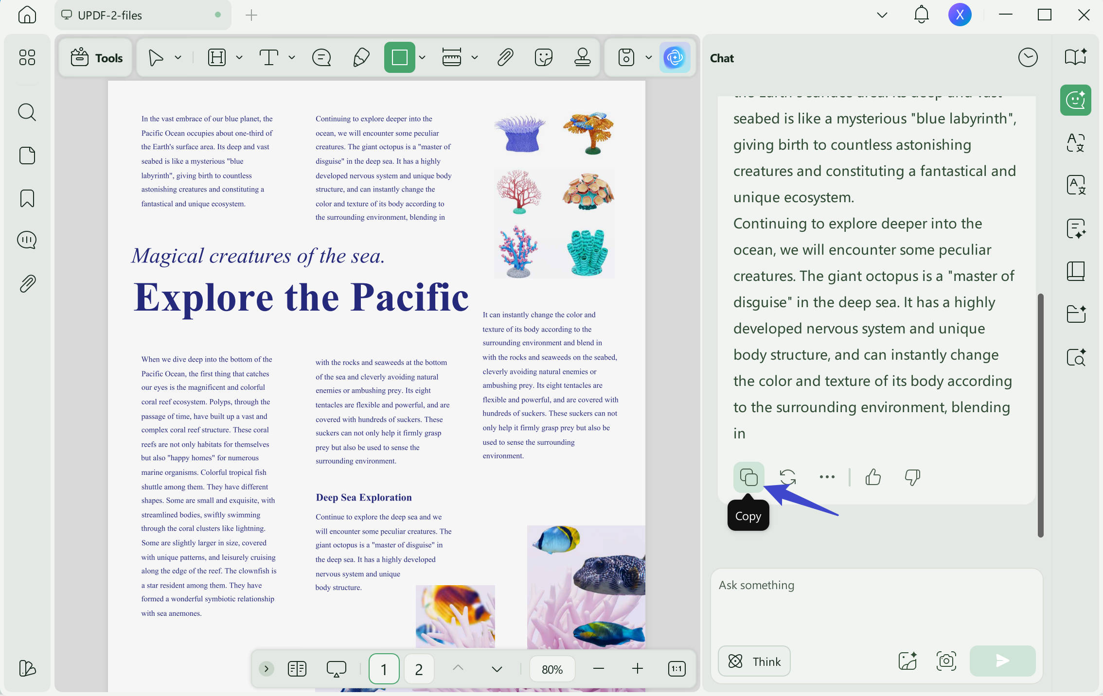
Task: Open the AI summarize icon in right sidebar
Action: (x=1075, y=228)
